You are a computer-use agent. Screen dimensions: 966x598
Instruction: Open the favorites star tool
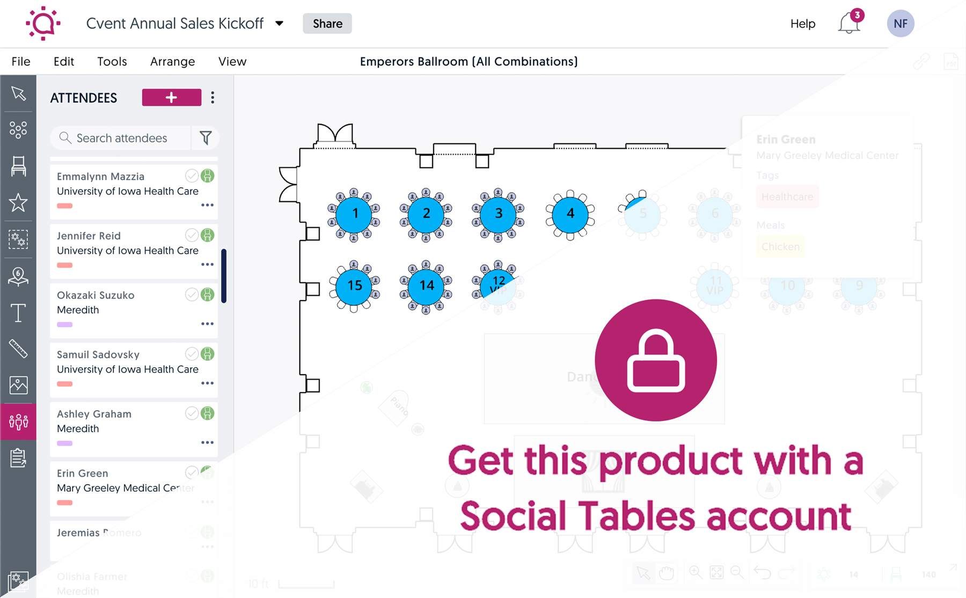tap(18, 202)
